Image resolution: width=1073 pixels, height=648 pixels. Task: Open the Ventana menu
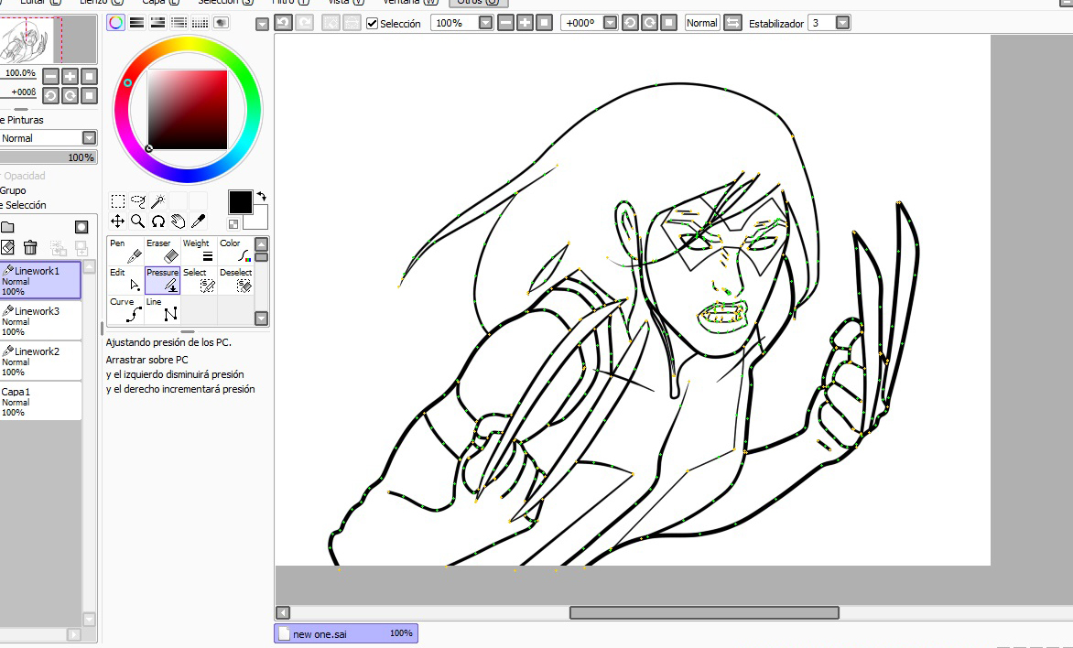tap(410, 2)
